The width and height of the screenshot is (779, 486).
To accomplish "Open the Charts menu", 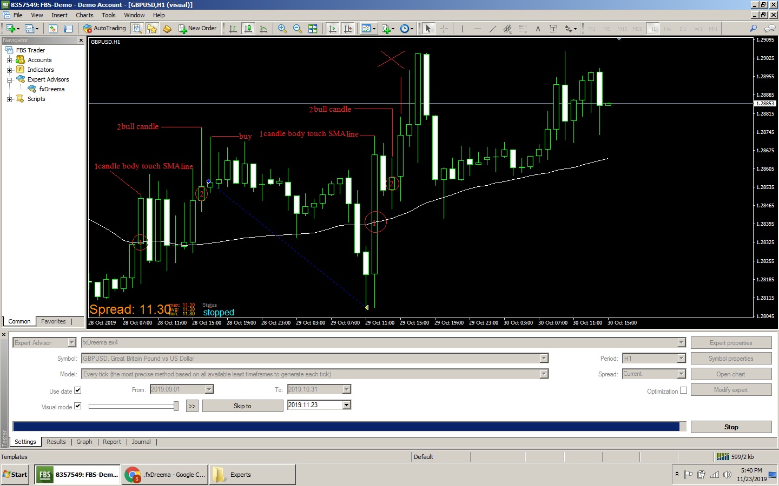I will click(84, 15).
